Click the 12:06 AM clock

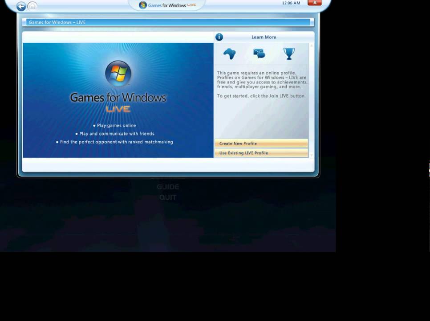pyautogui.click(x=291, y=3)
